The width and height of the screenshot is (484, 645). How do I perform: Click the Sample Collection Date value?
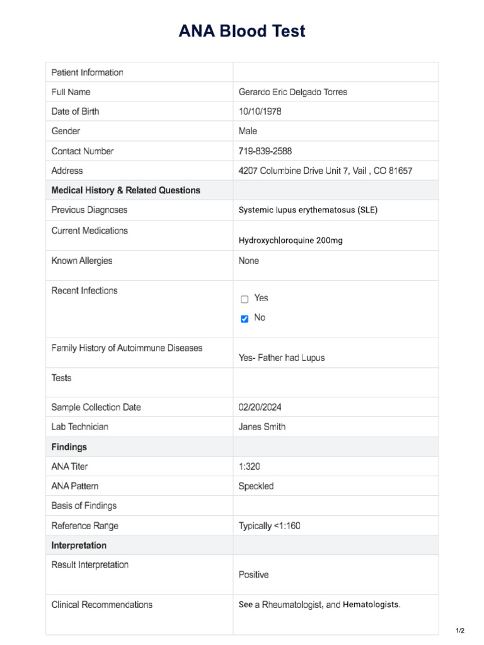(x=260, y=407)
